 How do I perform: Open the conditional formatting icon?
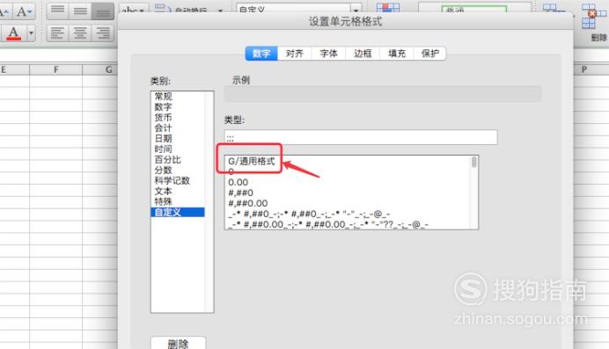(388, 8)
